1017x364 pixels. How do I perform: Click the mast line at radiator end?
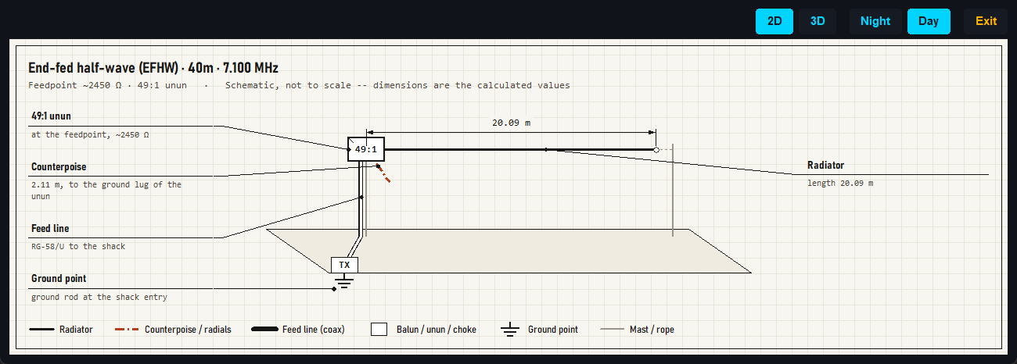[672, 190]
